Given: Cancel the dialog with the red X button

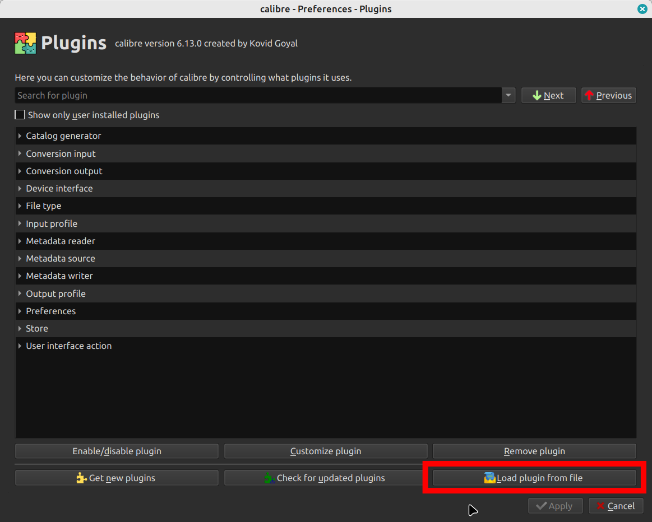Looking at the screenshot, I should tap(616, 506).
